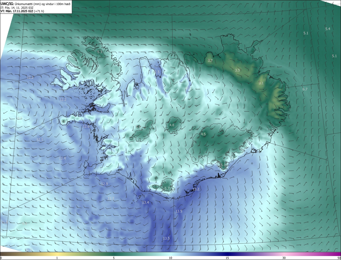The width and height of the screenshot is (341, 260).
Task: Click the legend tick label 50
Action: click(339, 258)
